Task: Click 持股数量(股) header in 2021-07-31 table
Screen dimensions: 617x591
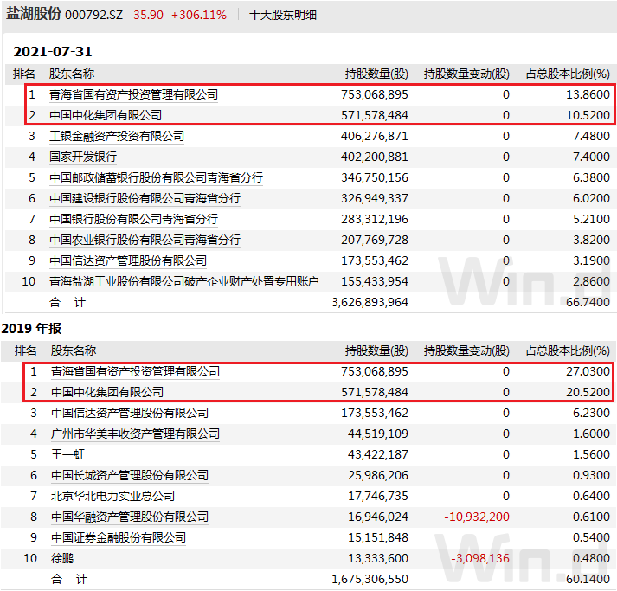Action: 376,74
